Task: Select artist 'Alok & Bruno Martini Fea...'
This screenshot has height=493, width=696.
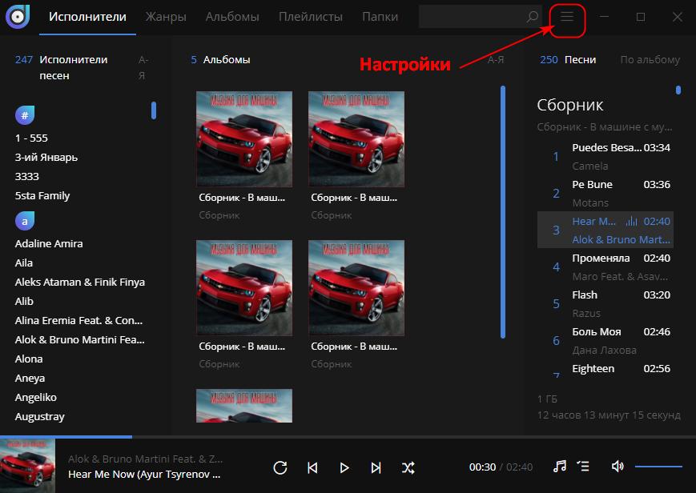Action: (79, 339)
